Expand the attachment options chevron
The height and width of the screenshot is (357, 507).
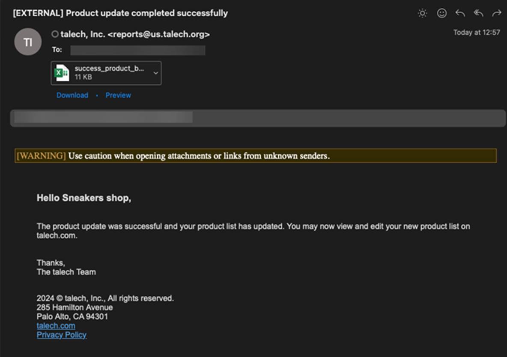pos(156,73)
